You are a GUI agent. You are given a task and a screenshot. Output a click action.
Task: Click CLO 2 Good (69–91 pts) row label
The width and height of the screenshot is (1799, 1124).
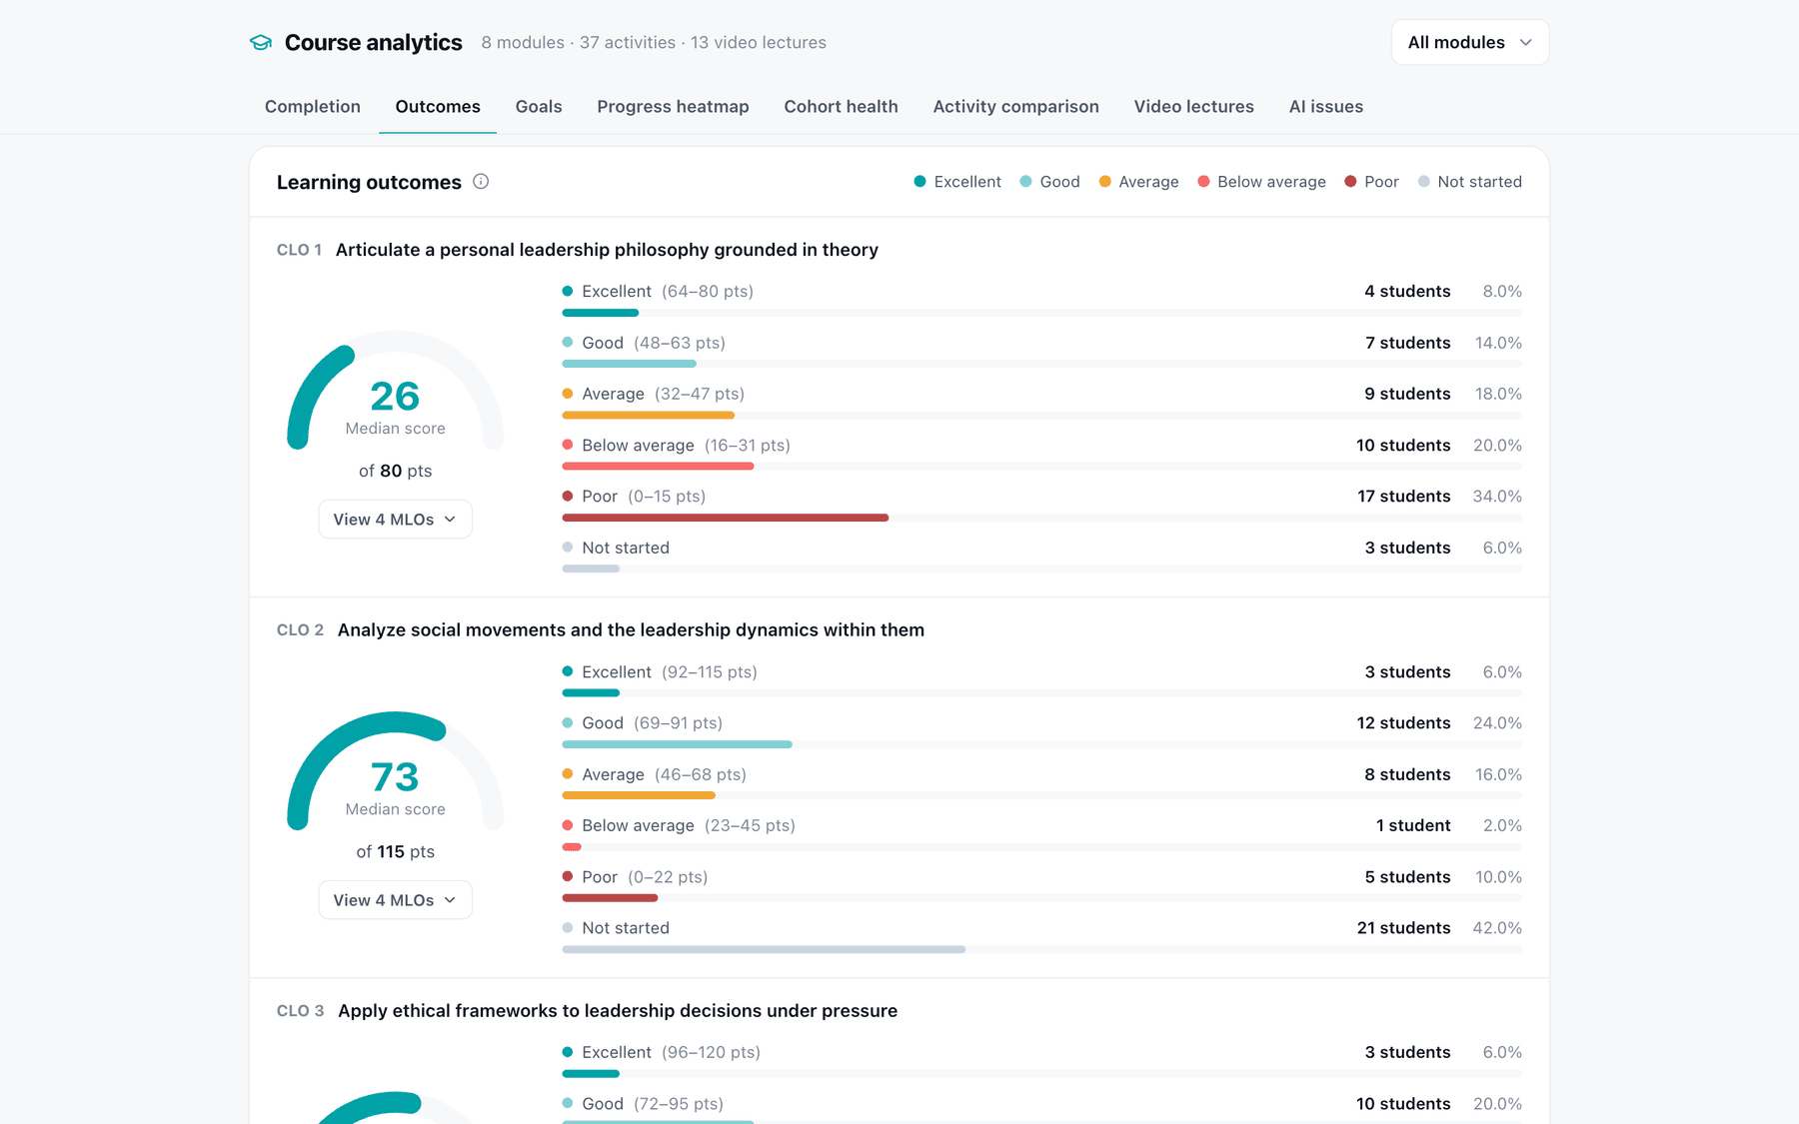pyautogui.click(x=642, y=723)
